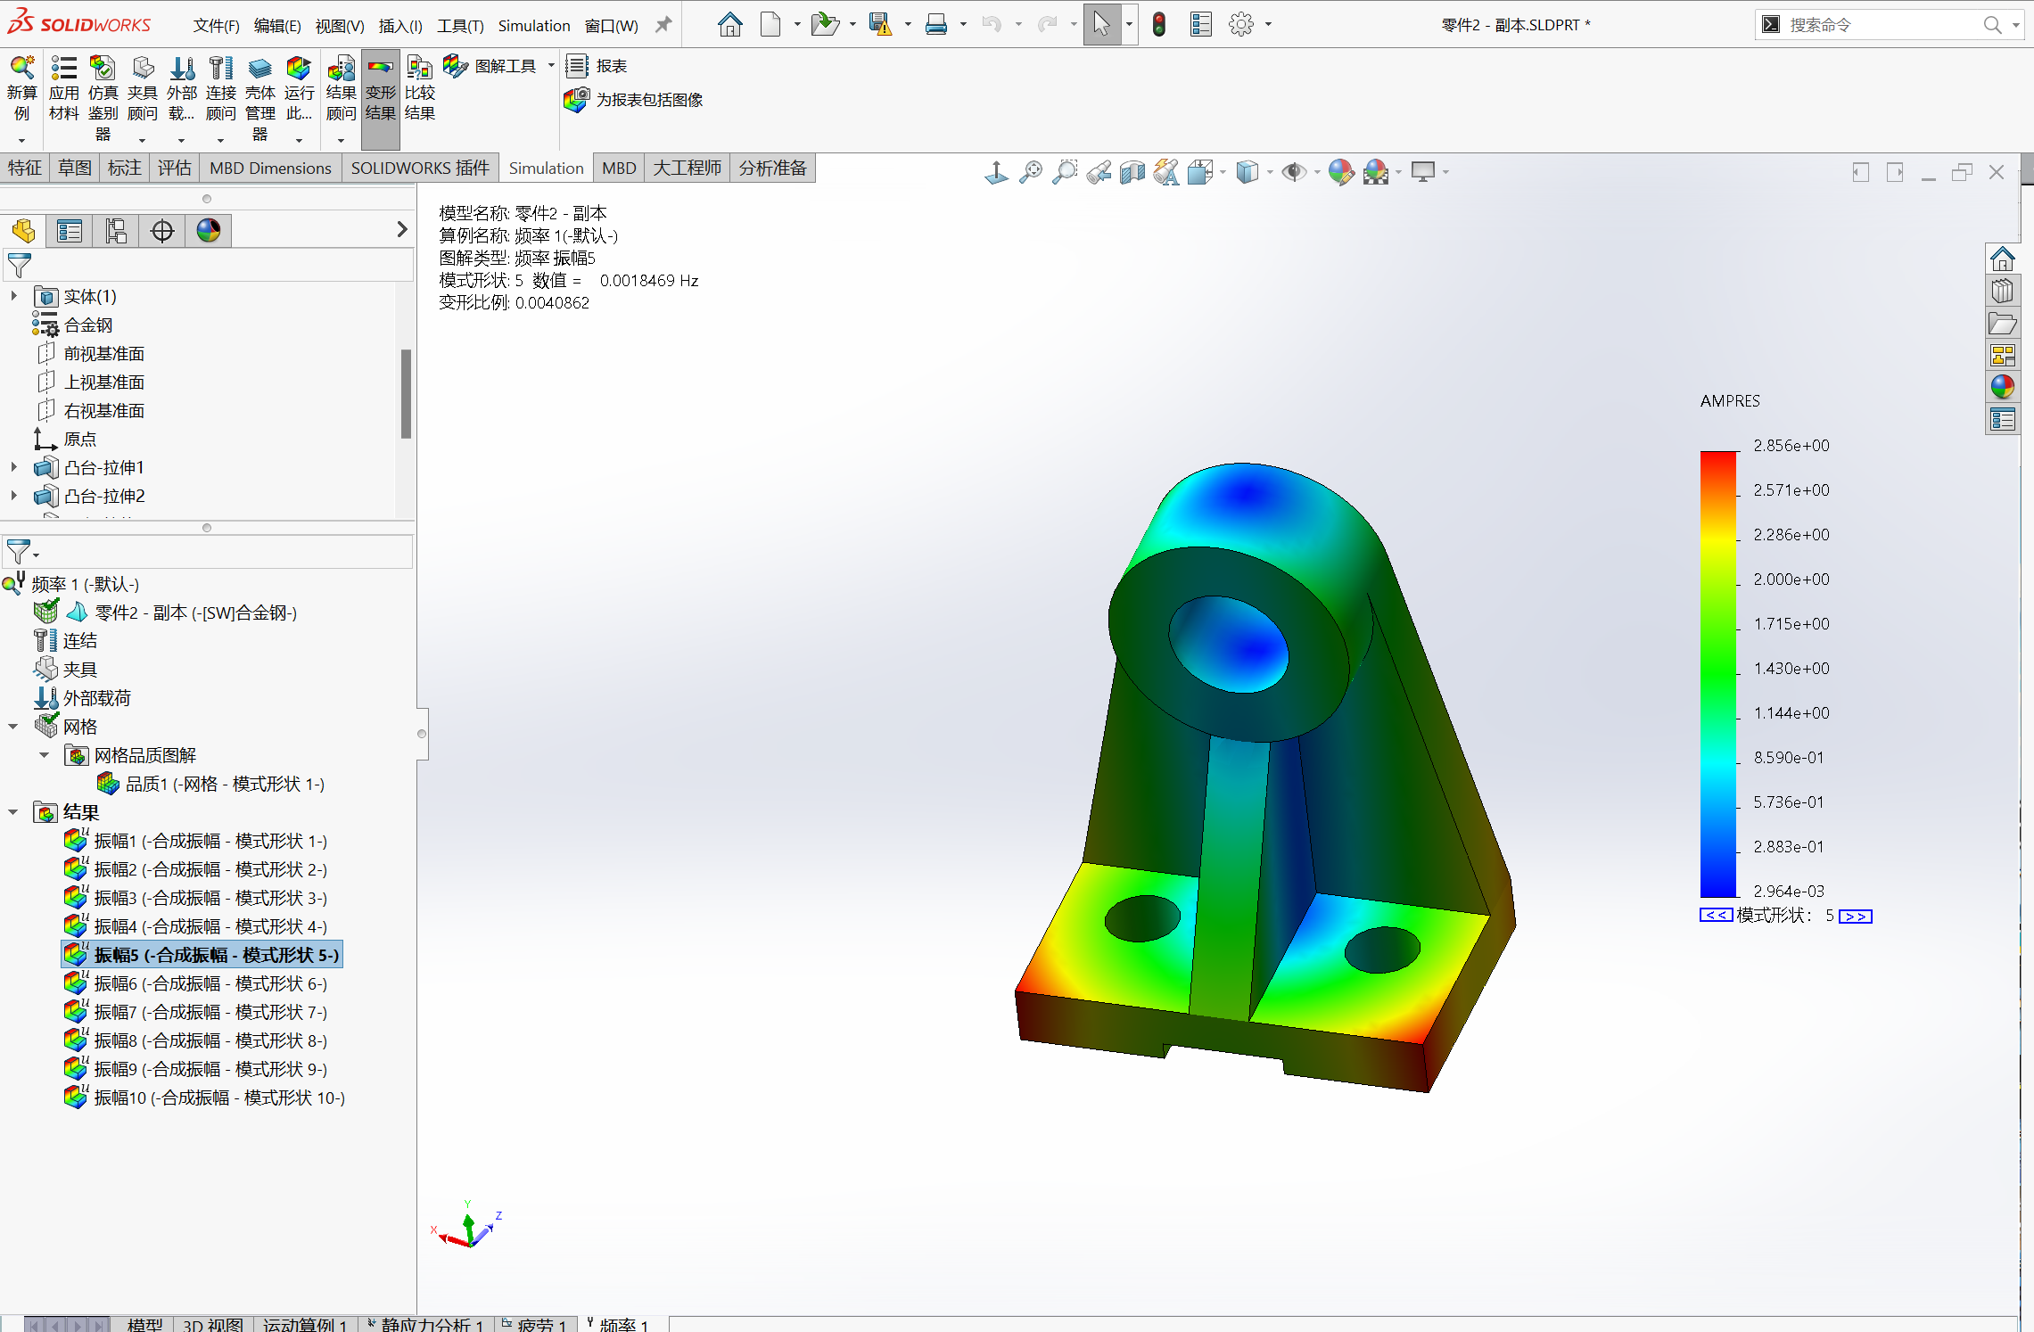Collapse the 网格 mesh node
This screenshot has height=1332, width=2034.
tap(13, 727)
